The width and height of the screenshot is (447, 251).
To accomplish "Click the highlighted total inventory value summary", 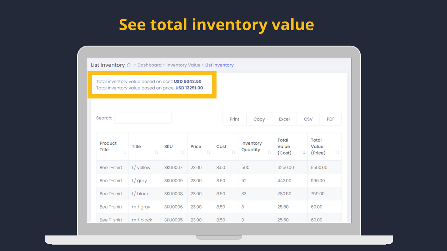I will (152, 85).
